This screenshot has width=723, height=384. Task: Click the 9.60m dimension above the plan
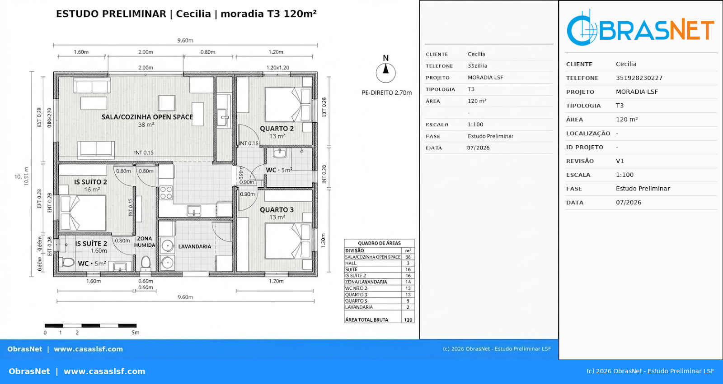pyautogui.click(x=185, y=40)
